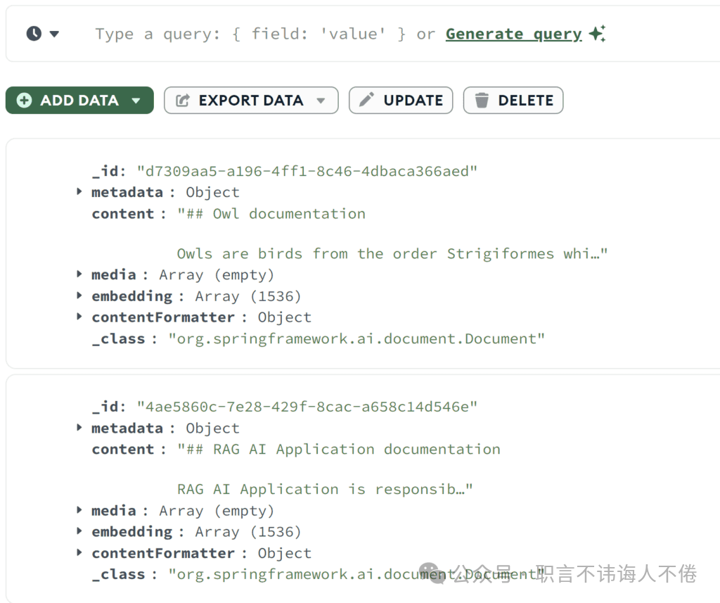The image size is (720, 603).
Task: Expand the embedding Array (1536) in the first document
Action: coord(79,296)
